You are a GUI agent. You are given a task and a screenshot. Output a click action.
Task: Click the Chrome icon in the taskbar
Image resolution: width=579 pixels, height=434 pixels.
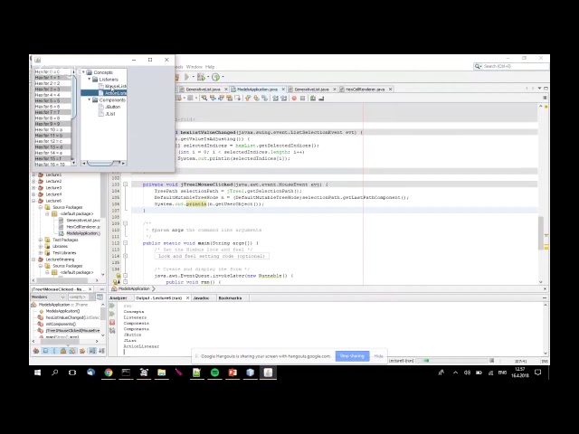[109, 373]
